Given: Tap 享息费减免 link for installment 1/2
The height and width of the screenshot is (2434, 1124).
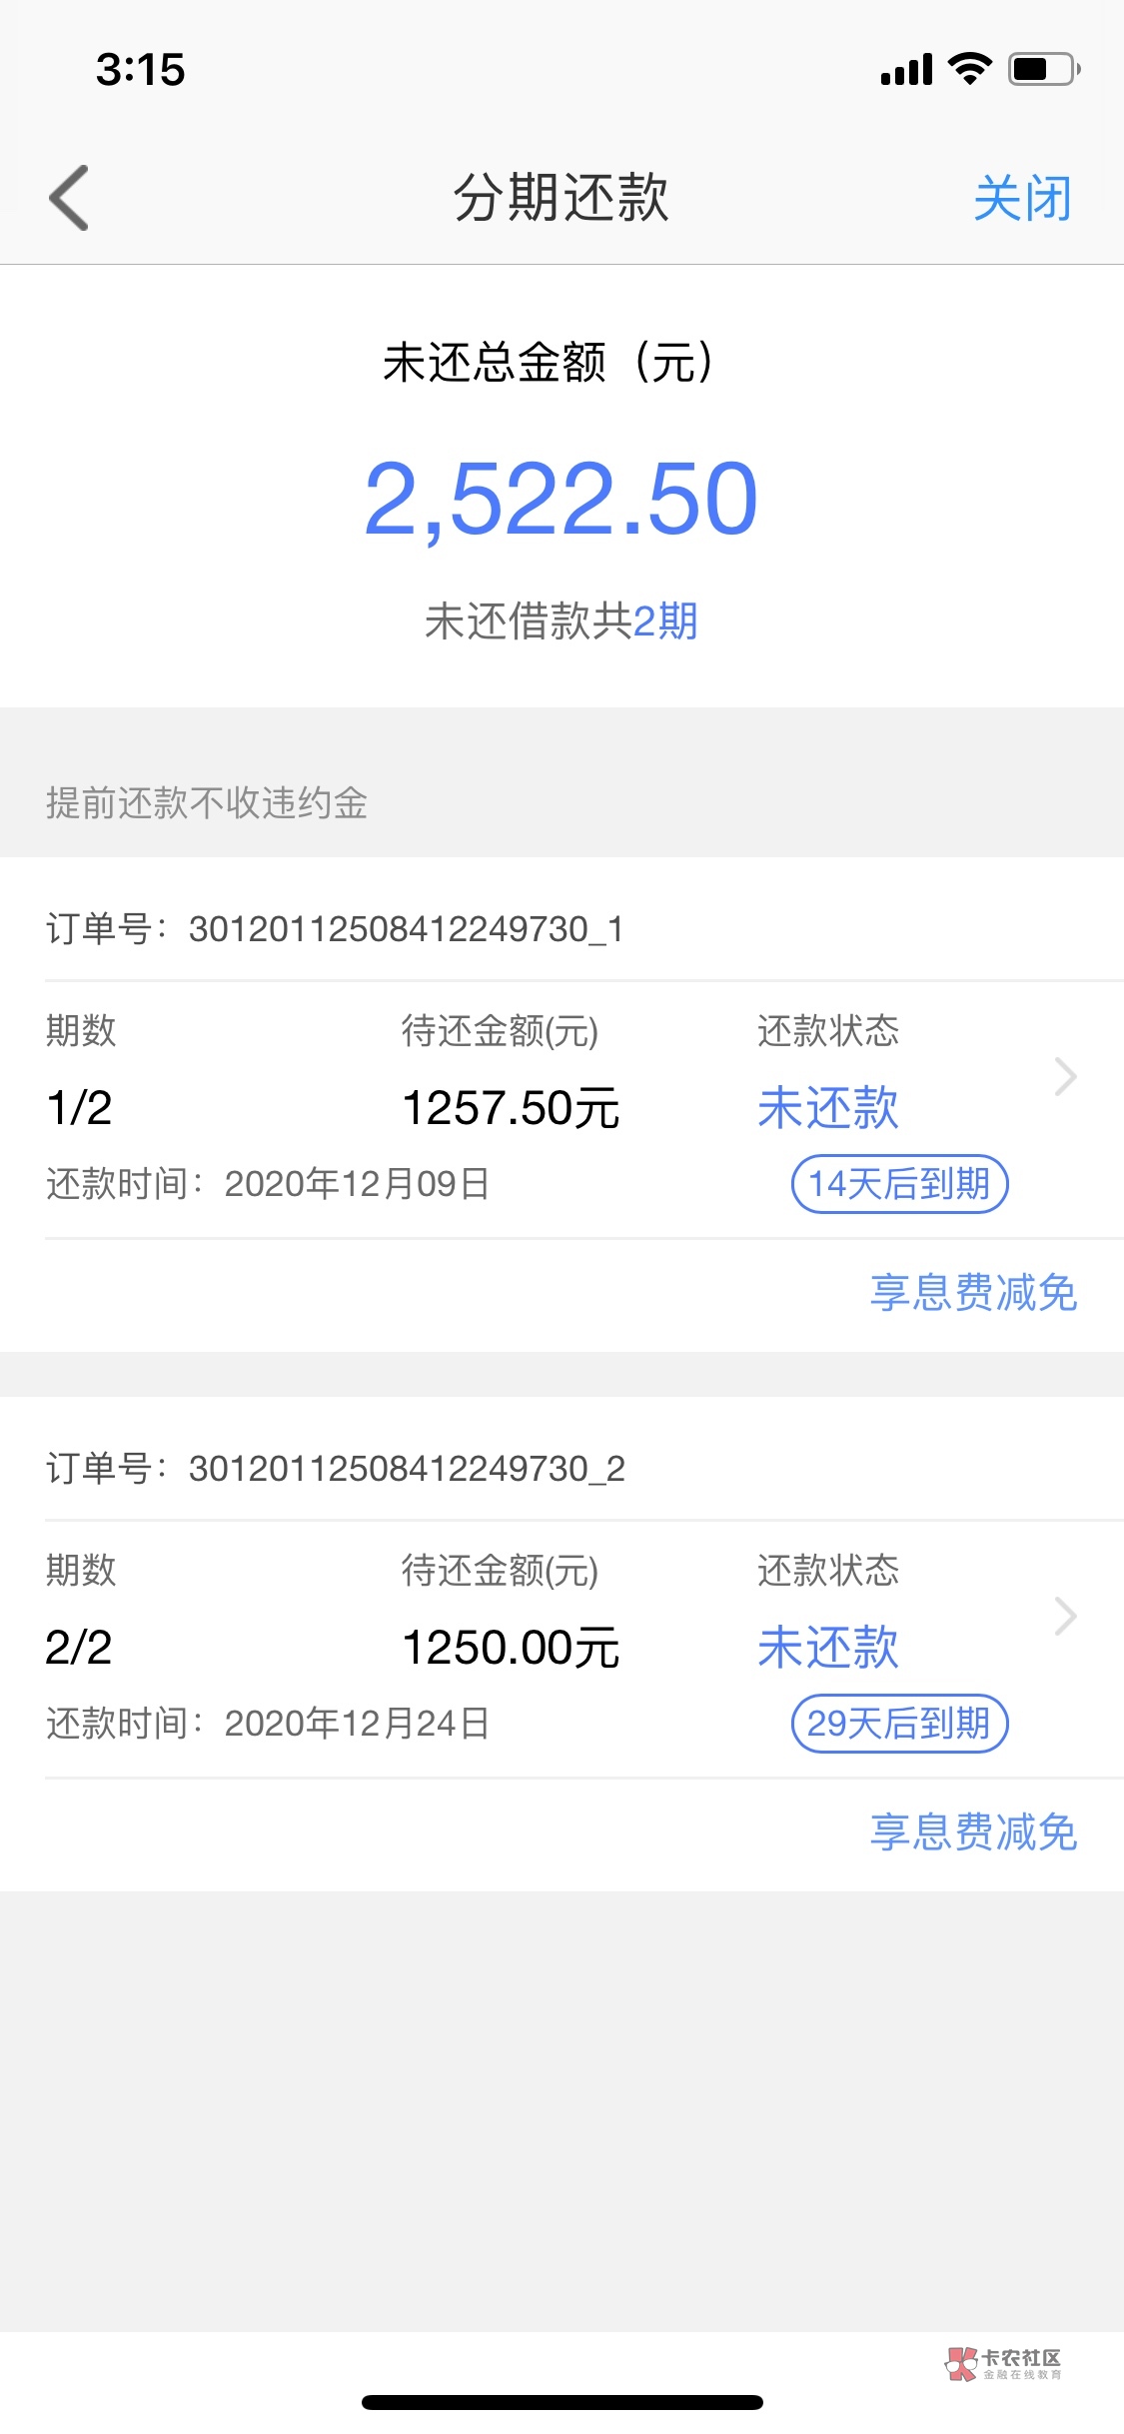Looking at the screenshot, I should click(x=973, y=1293).
